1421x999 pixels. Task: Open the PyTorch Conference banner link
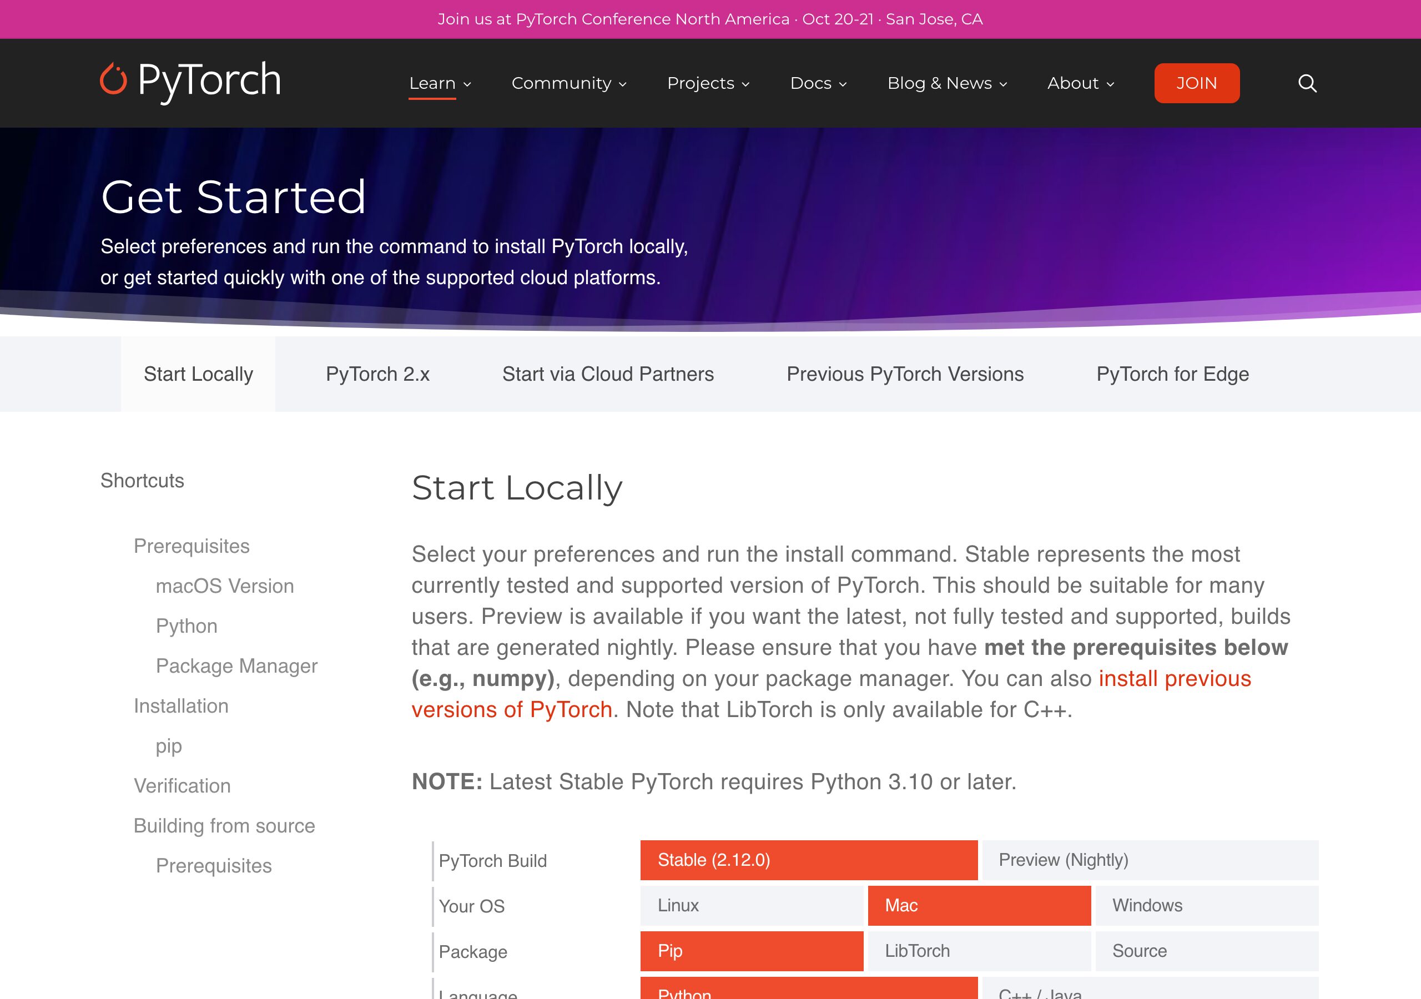(x=710, y=19)
